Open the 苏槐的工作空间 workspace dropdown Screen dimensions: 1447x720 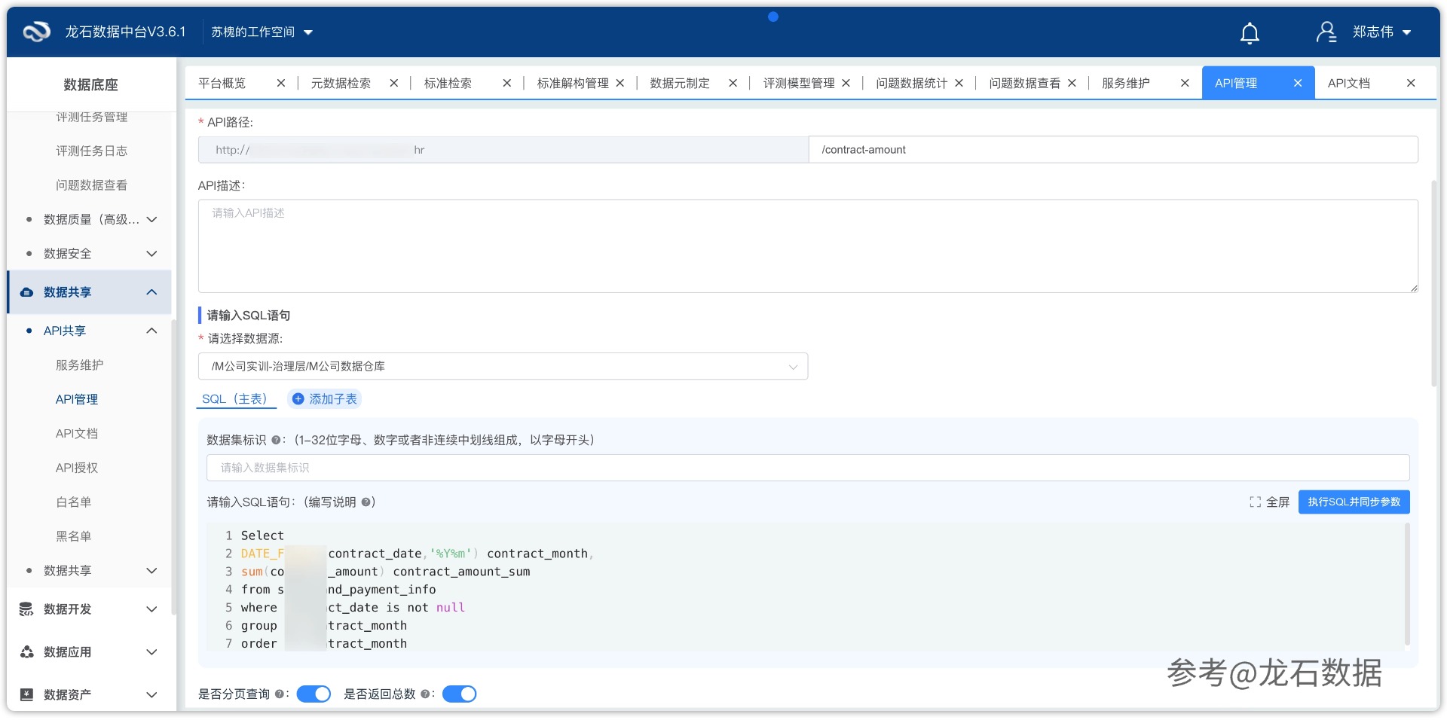coord(262,32)
